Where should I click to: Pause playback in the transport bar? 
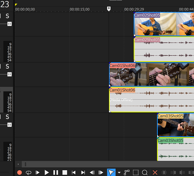pyautogui.click(x=56, y=172)
